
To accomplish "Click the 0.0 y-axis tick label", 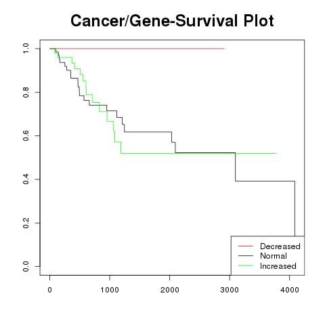I will click(26, 266).
